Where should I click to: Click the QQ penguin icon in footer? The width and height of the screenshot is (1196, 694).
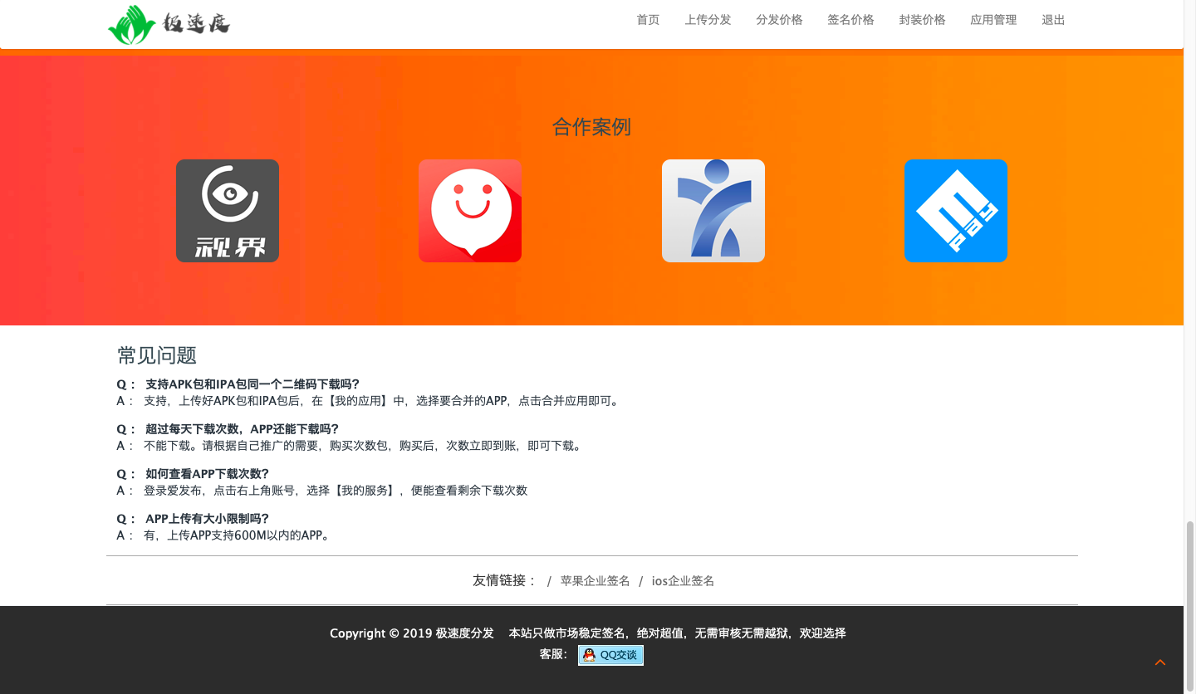pyautogui.click(x=589, y=655)
